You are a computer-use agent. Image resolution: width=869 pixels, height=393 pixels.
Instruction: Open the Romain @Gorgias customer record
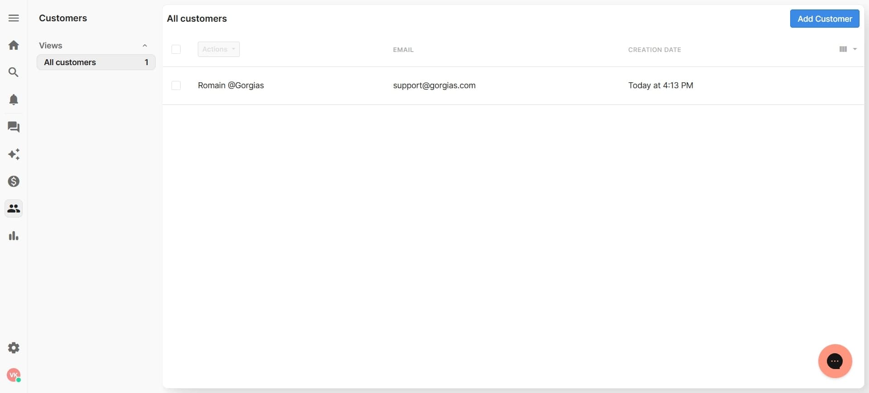click(231, 85)
